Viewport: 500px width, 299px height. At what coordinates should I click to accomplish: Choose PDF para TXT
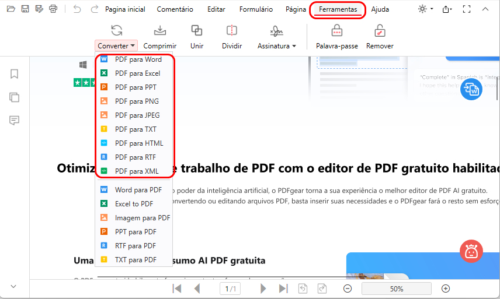(134, 129)
